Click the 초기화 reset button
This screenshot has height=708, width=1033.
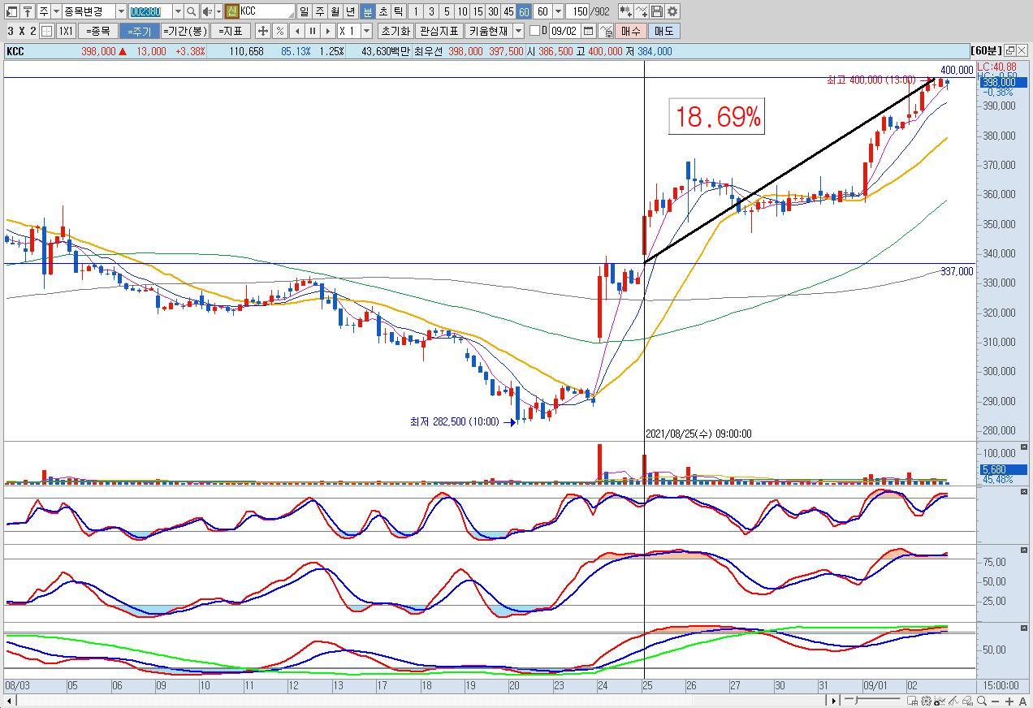coord(395,31)
